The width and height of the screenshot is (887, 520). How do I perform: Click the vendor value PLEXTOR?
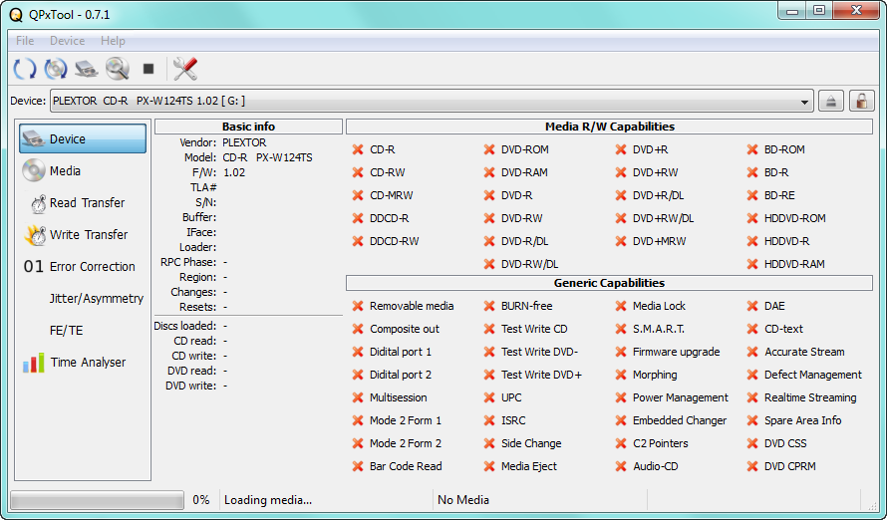click(244, 142)
